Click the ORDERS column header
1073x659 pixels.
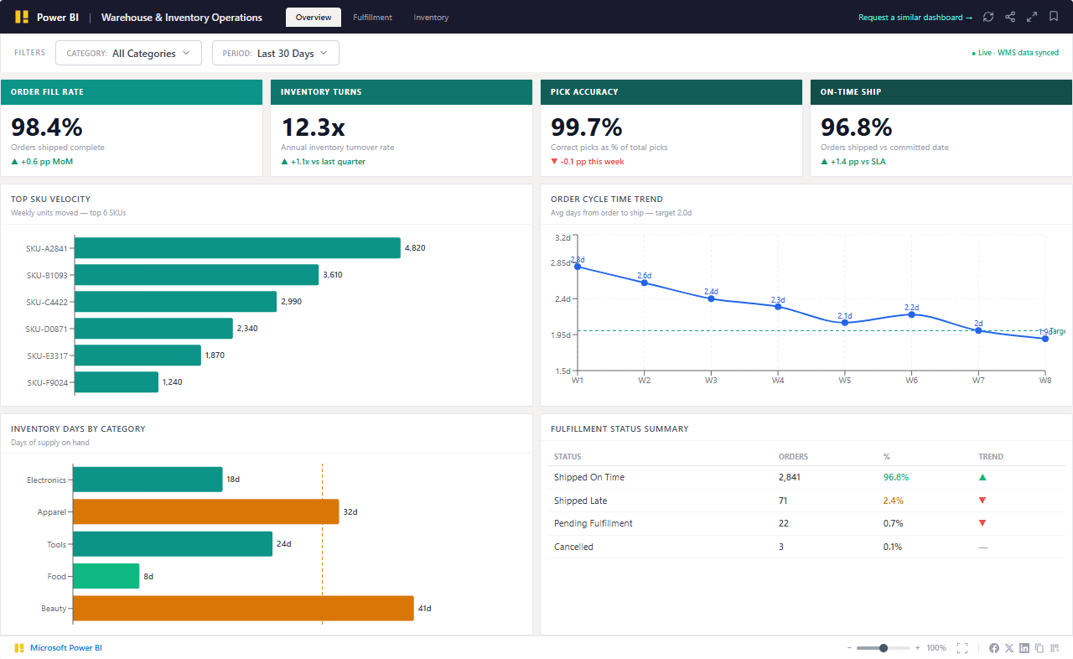point(793,457)
